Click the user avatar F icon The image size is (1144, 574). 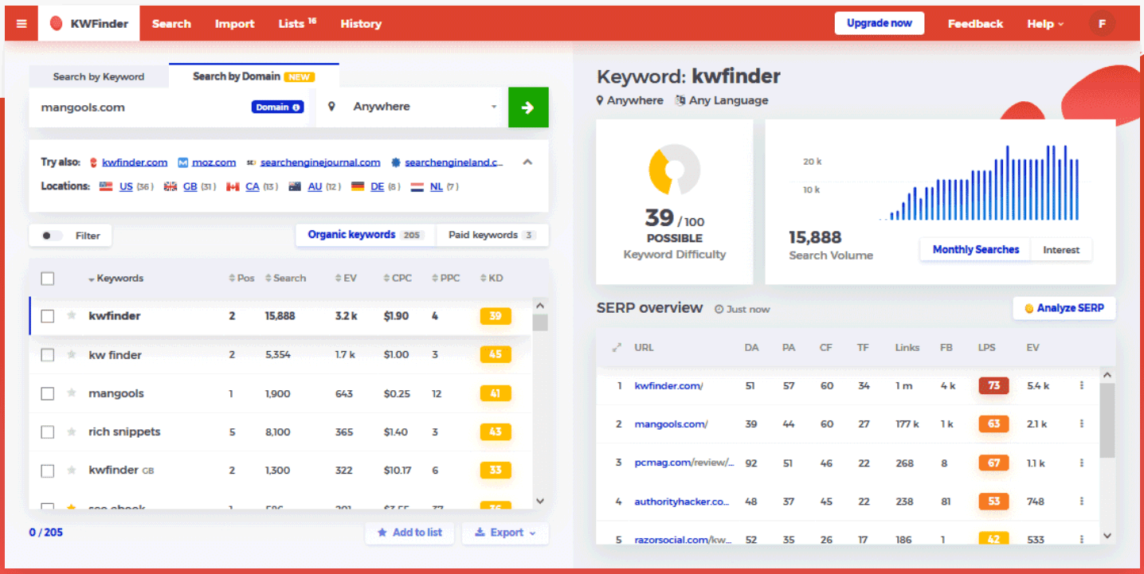pyautogui.click(x=1102, y=24)
